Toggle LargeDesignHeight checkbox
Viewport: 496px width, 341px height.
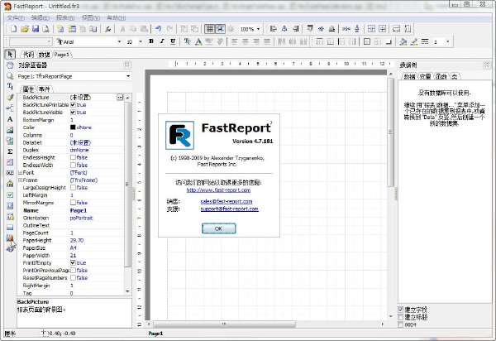coord(73,187)
